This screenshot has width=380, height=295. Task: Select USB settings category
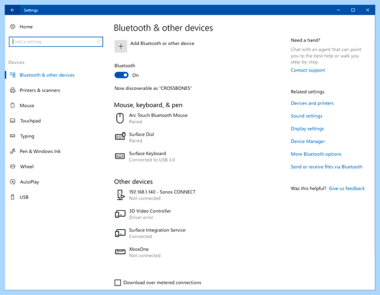(x=24, y=197)
